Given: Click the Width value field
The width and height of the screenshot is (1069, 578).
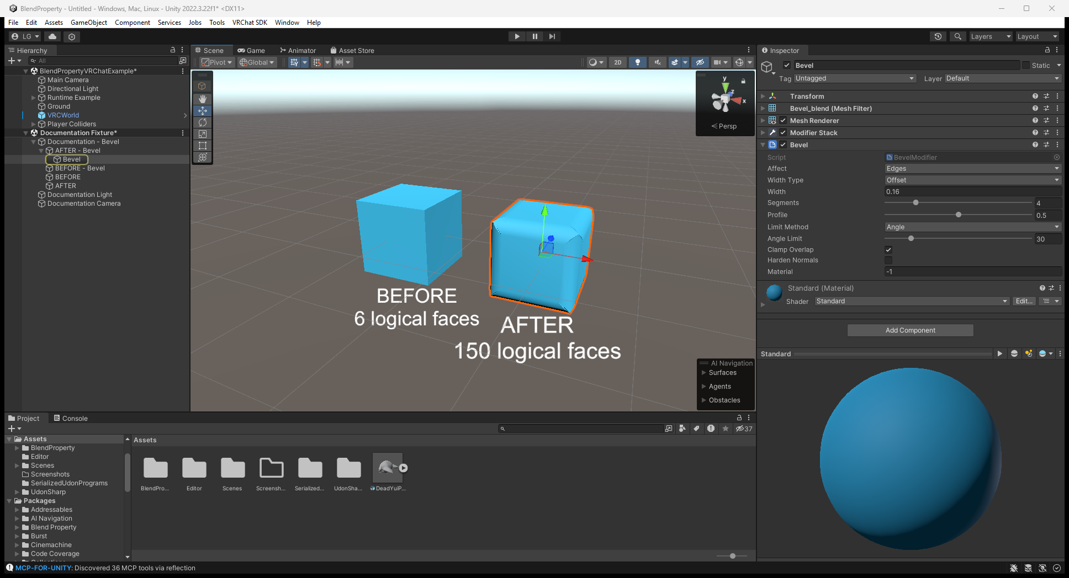Looking at the screenshot, I should 973,192.
